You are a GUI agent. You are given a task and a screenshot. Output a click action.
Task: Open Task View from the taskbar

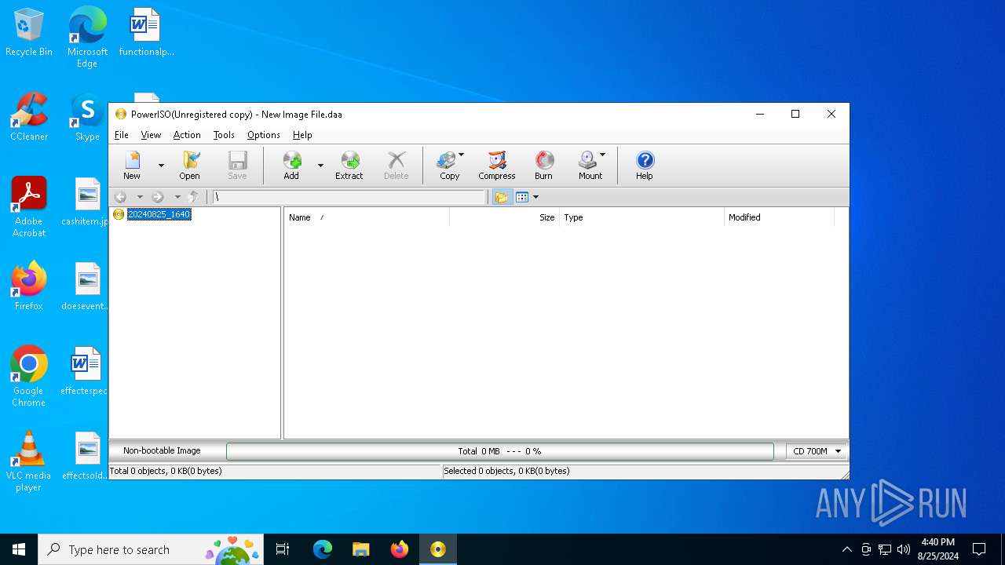(x=283, y=549)
